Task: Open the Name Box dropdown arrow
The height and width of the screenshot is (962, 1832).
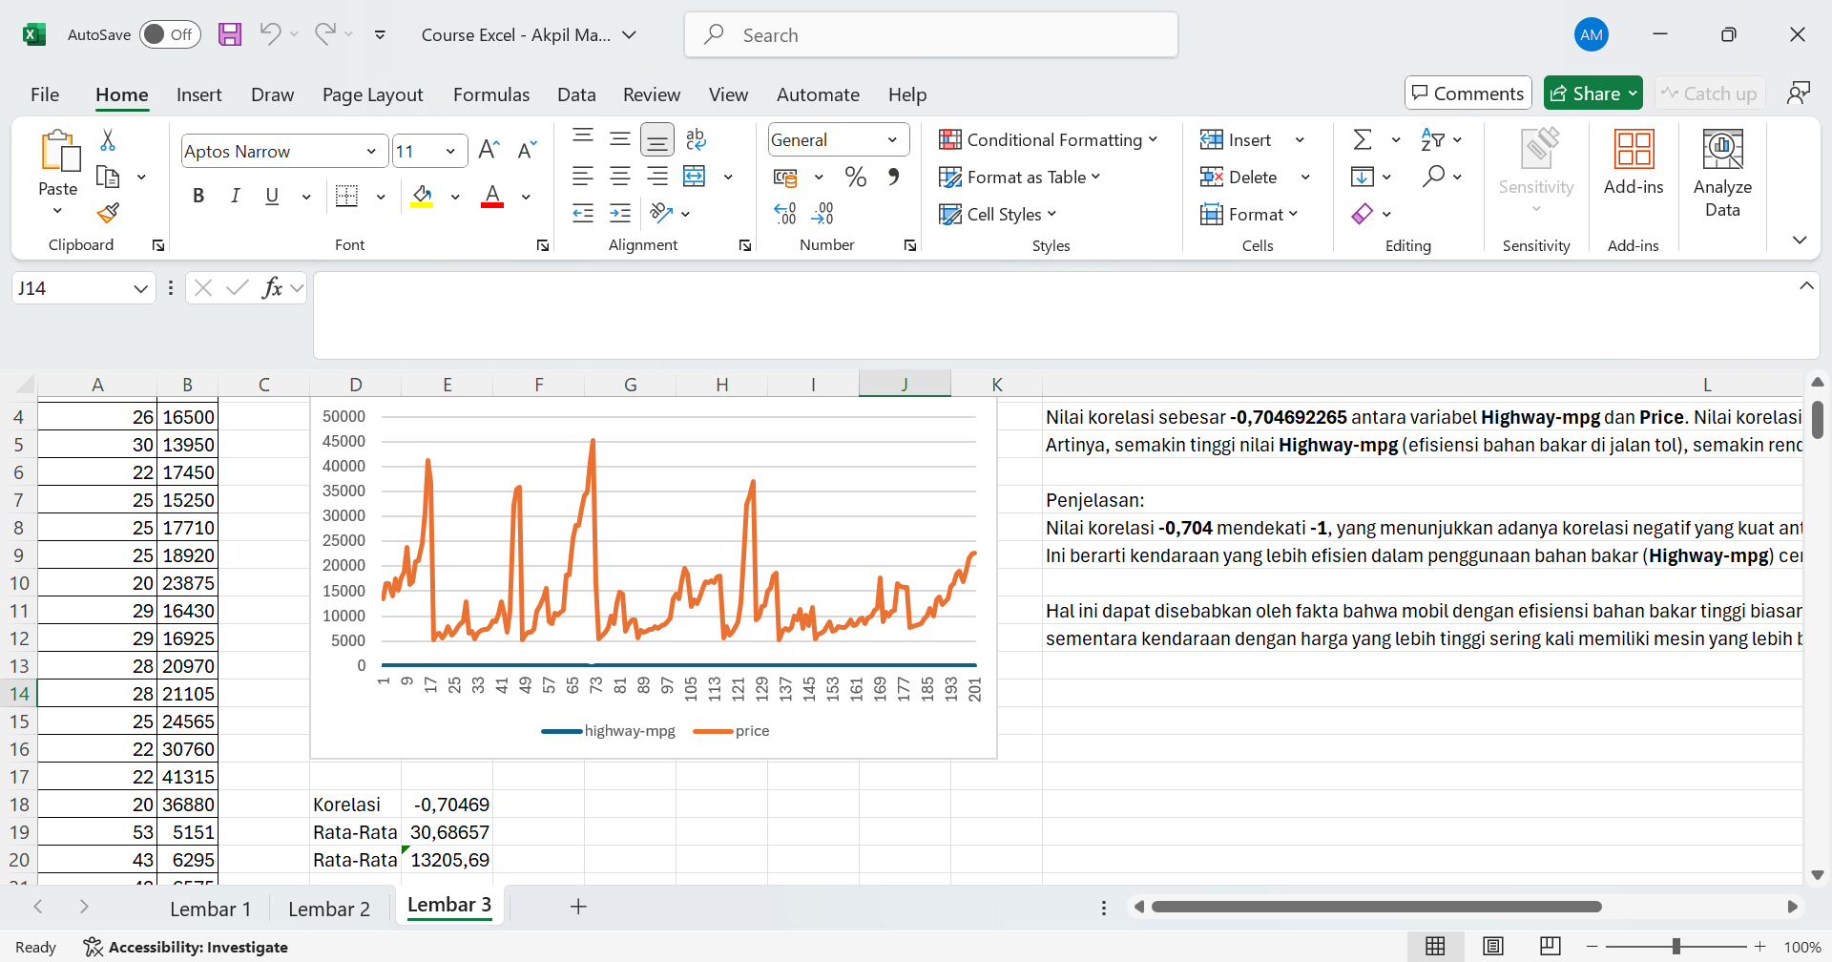Action: click(141, 288)
